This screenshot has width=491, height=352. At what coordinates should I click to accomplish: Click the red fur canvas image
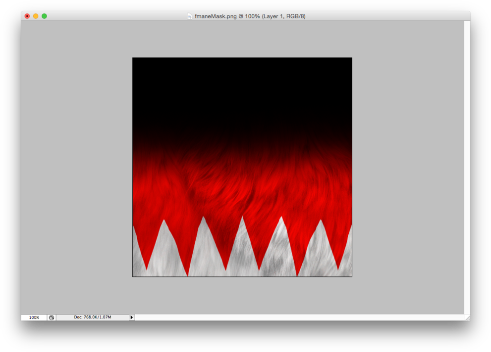242,167
